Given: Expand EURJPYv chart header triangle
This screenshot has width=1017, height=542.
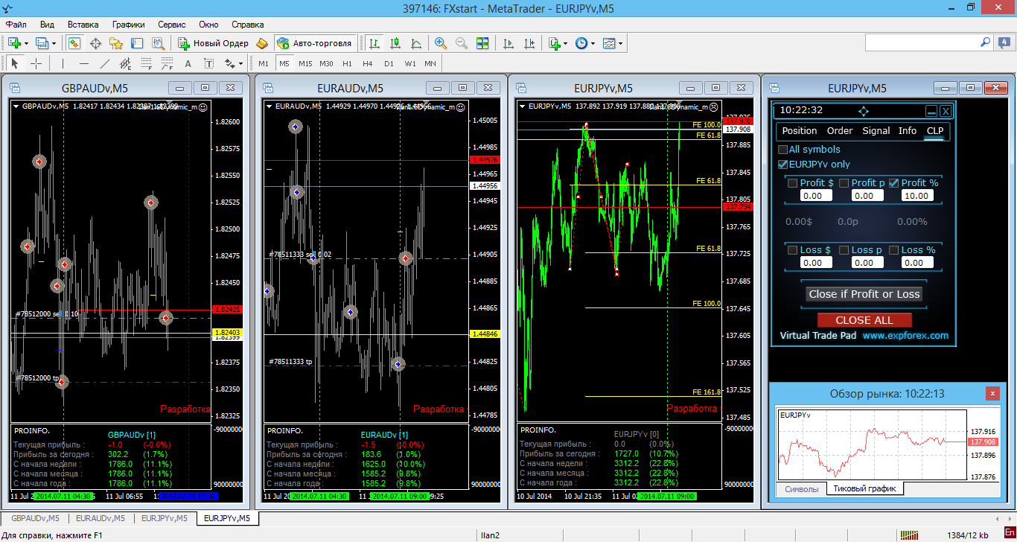Looking at the screenshot, I should (x=523, y=106).
